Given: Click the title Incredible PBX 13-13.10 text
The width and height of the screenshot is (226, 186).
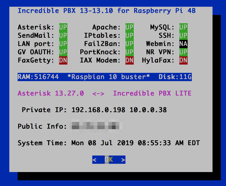Looking at the screenshot, I should 65,11.
